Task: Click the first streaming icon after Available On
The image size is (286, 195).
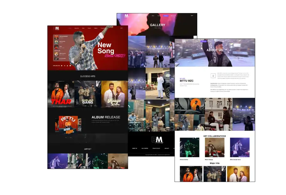Action: [x=61, y=66]
